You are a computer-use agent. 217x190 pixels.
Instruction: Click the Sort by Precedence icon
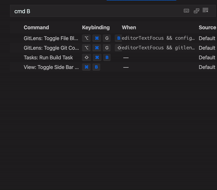(x=196, y=11)
